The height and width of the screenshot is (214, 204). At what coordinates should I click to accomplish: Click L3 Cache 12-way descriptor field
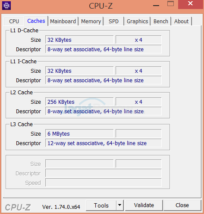coord(104,143)
